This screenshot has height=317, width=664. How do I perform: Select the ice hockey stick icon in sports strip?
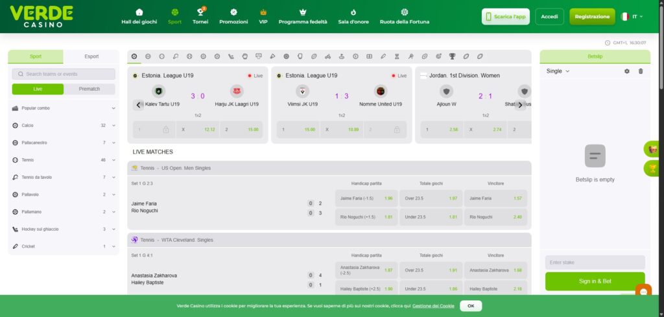(231, 56)
